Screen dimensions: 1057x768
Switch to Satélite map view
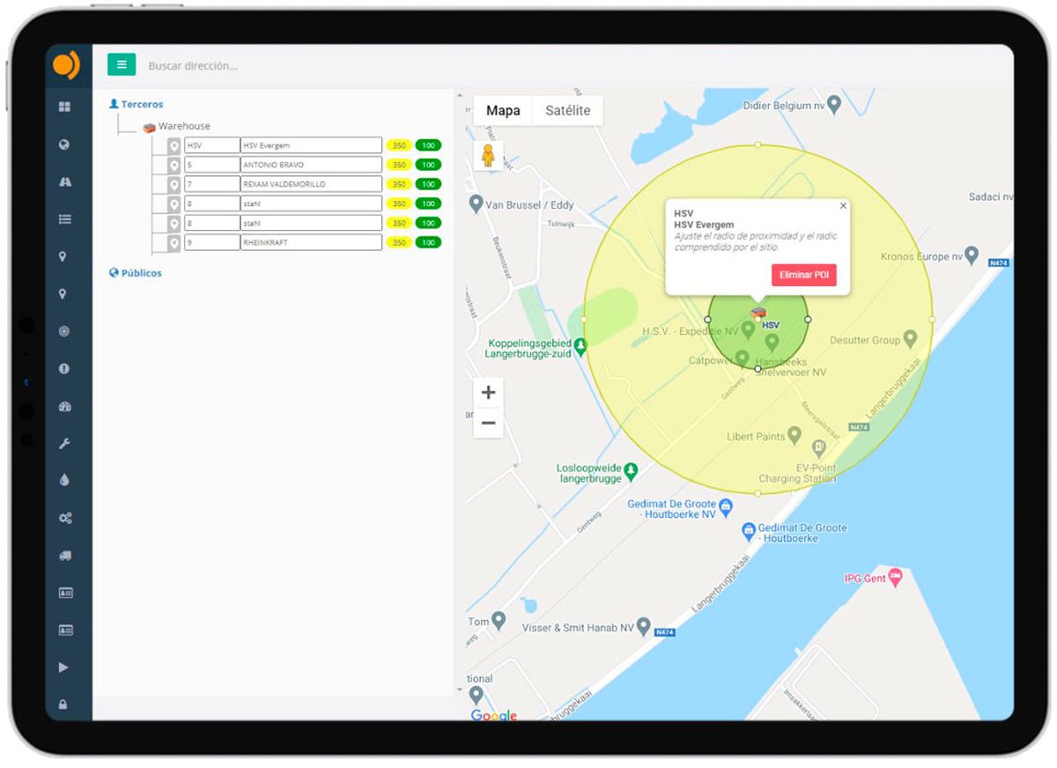[567, 111]
